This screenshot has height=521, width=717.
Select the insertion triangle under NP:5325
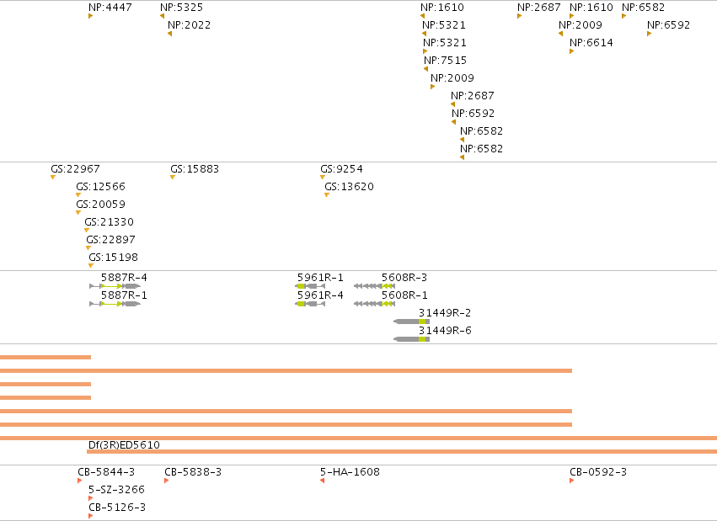point(163,17)
